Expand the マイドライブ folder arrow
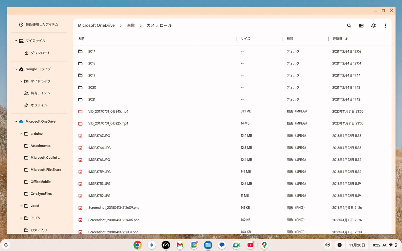 (x=21, y=81)
